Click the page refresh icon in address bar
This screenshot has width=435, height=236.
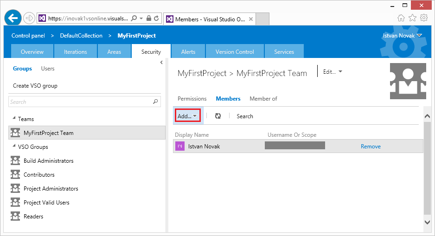click(x=156, y=18)
